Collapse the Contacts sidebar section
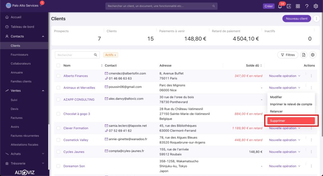This screenshot has width=323, height=176. click(x=43, y=36)
